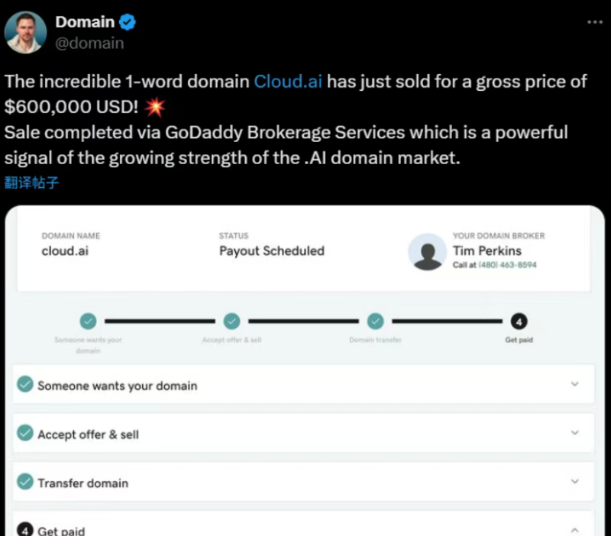Expand the Transfer domain chevron
The width and height of the screenshot is (611, 536).
(x=575, y=482)
